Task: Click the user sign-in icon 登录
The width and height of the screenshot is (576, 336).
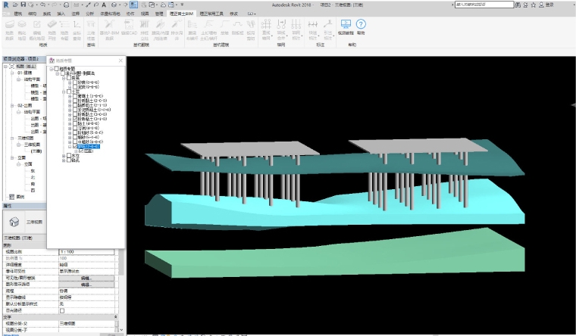Action: [x=540, y=5]
